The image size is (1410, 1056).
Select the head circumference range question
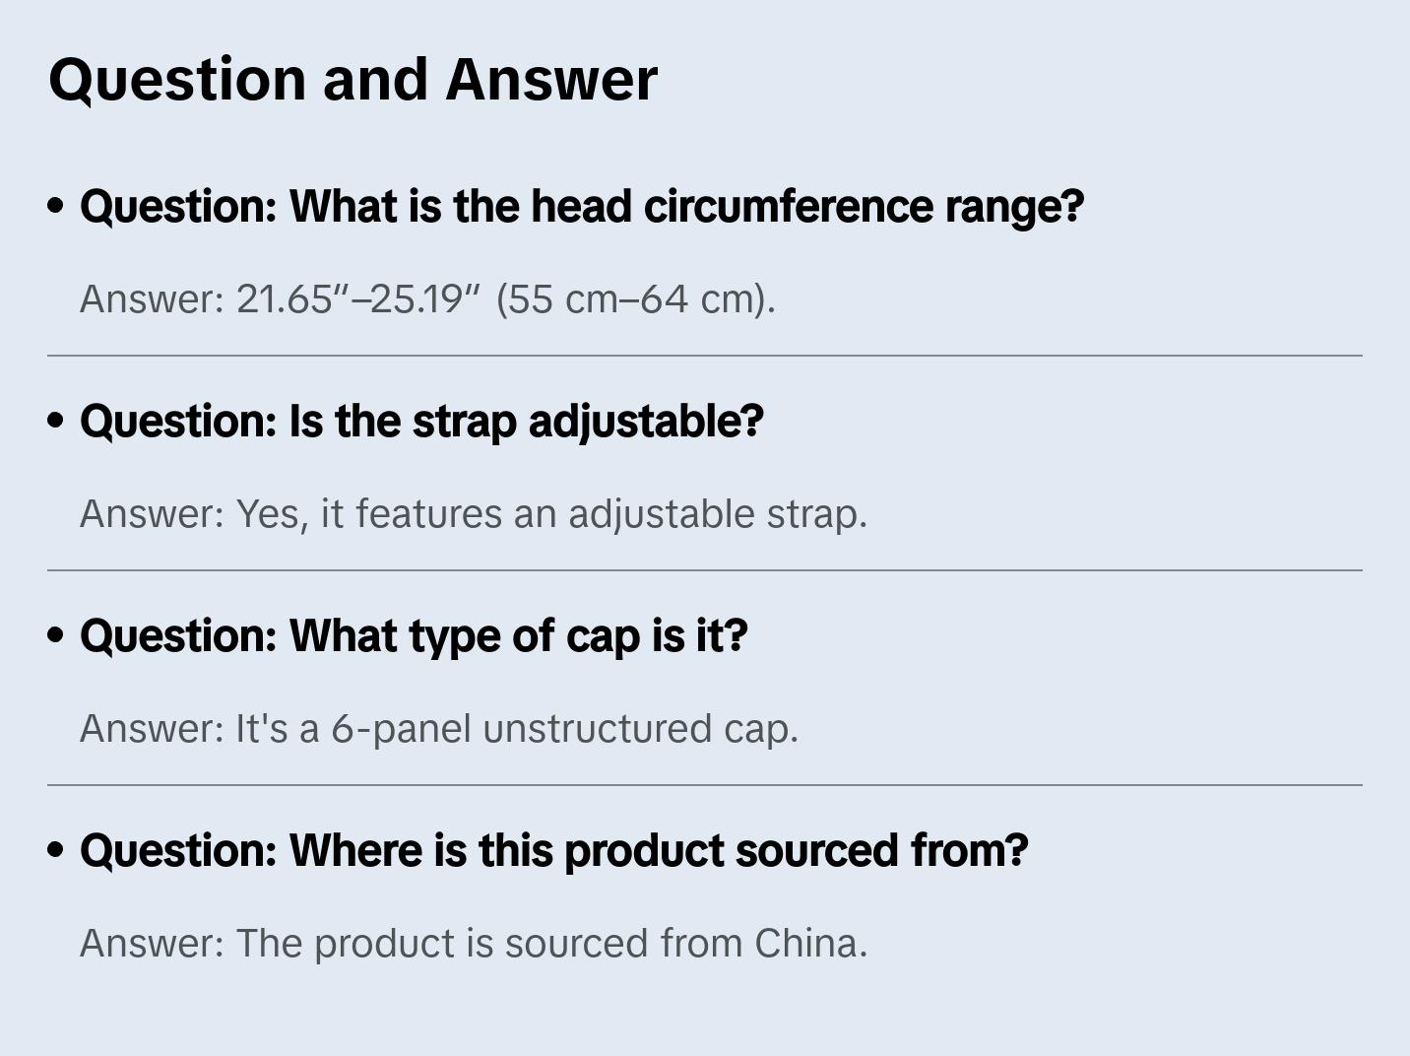coord(581,207)
